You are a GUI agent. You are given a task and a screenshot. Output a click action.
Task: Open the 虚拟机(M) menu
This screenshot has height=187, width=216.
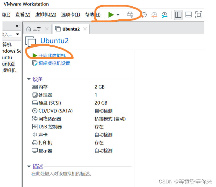(46, 14)
